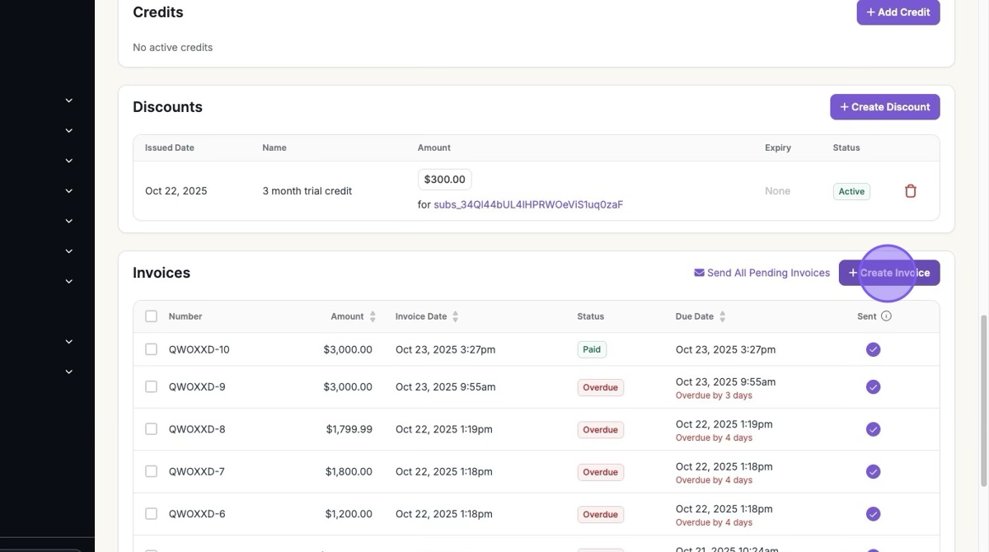989x552 pixels.
Task: Check the box for invoice QWOXXD-10
Action: point(151,349)
